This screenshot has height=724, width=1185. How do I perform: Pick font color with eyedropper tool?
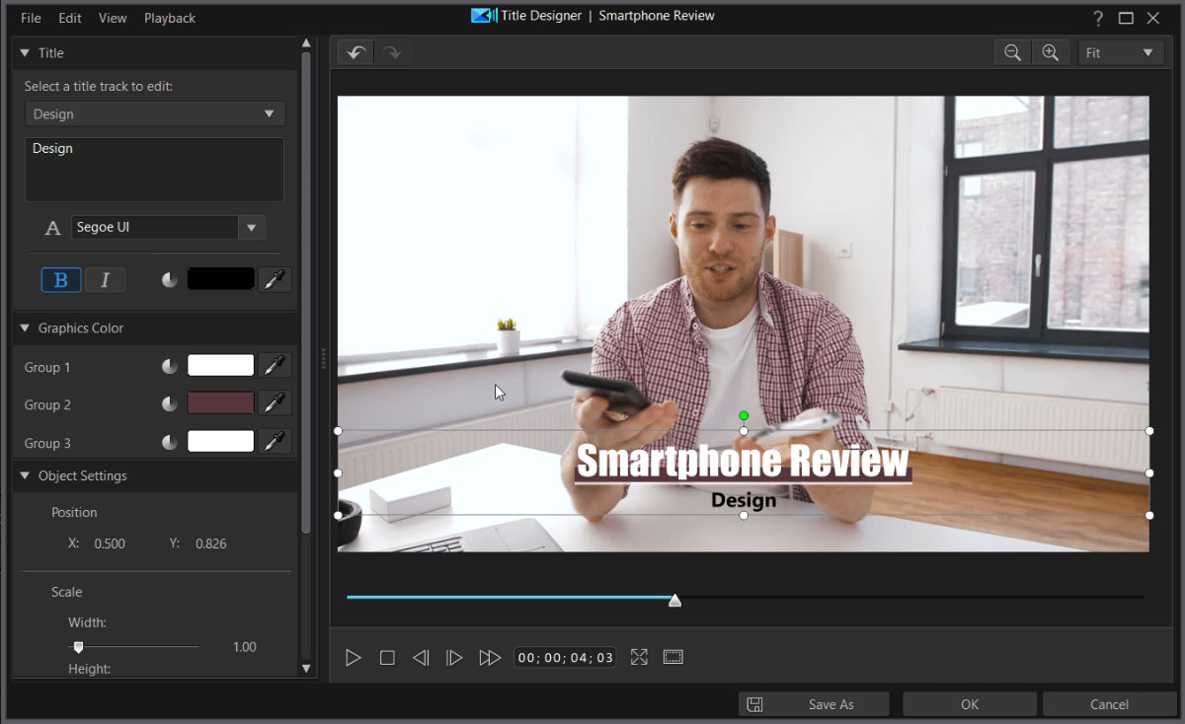point(275,279)
